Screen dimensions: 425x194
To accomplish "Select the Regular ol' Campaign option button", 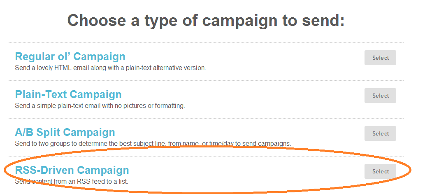I will (380, 58).
